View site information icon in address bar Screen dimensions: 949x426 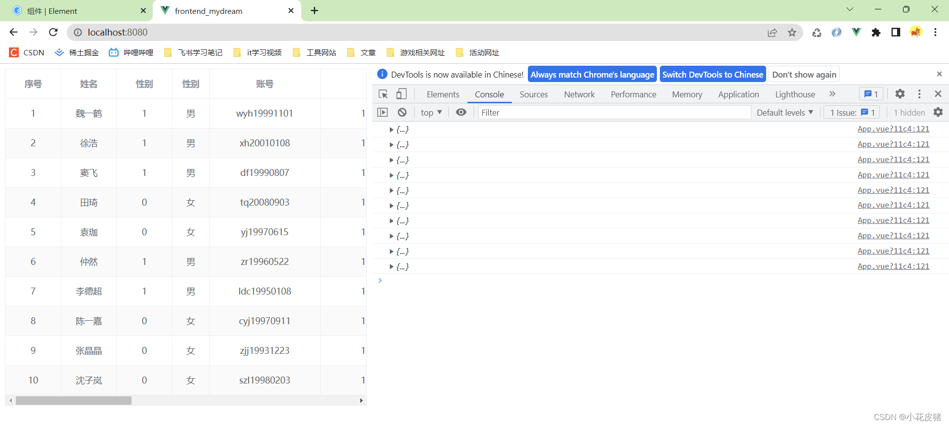78,33
